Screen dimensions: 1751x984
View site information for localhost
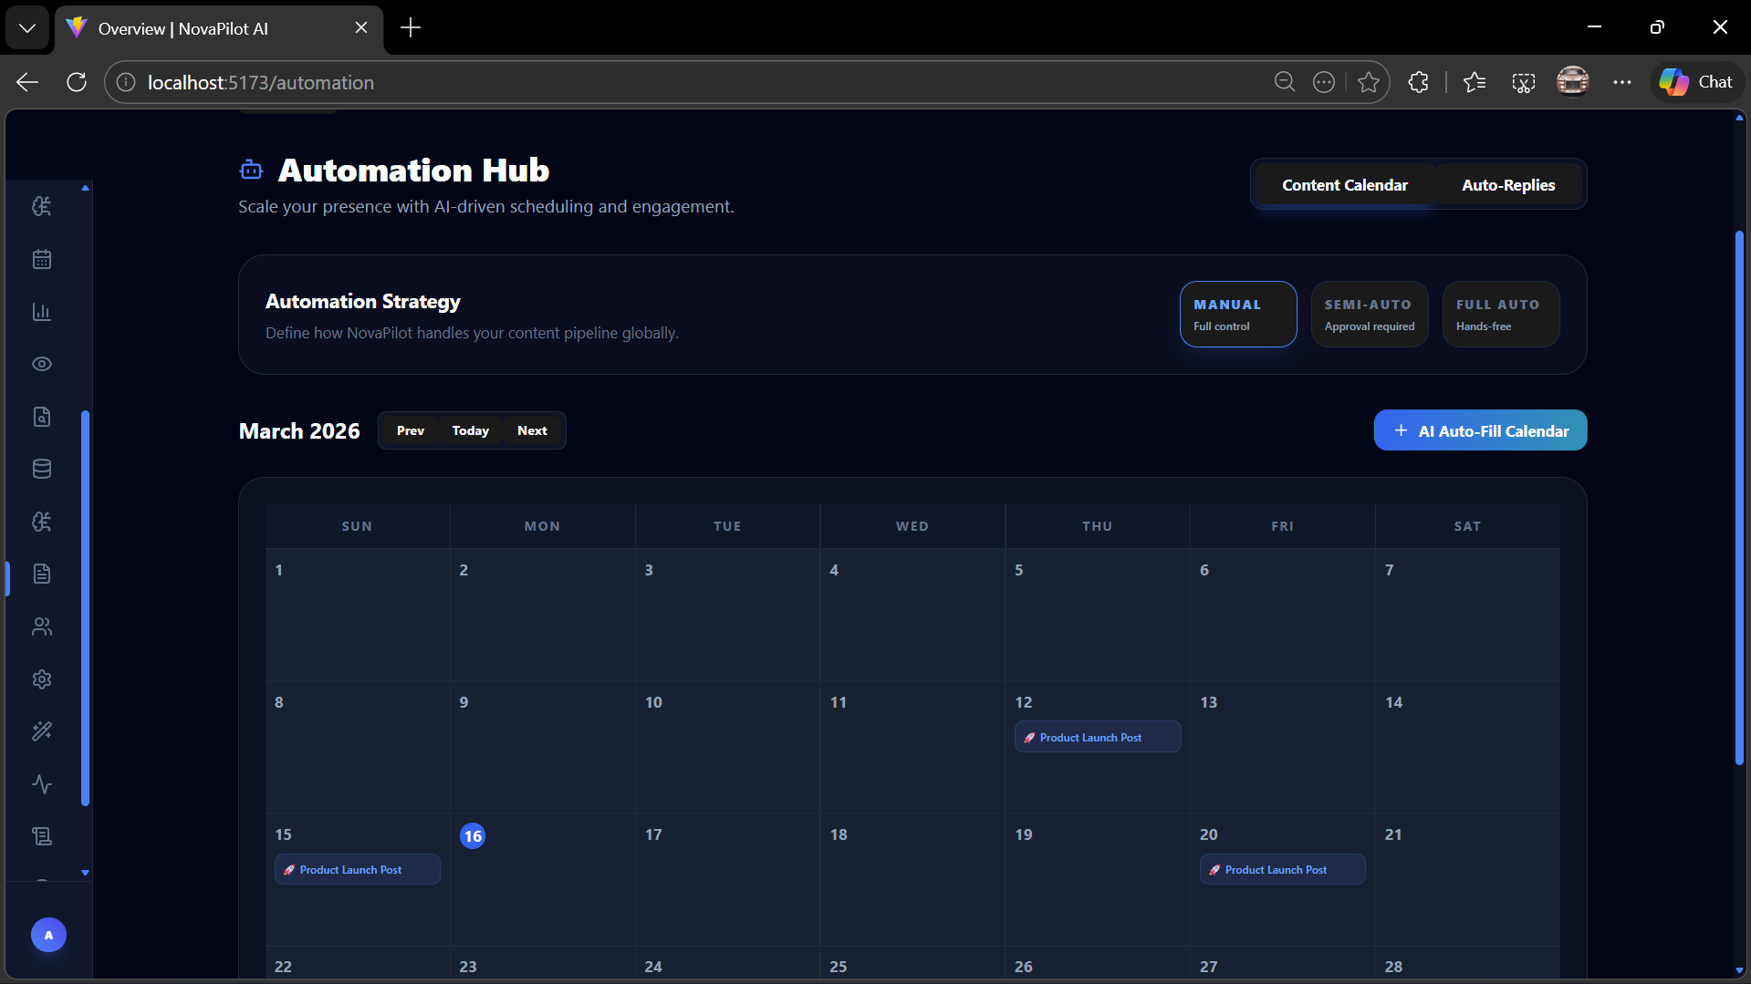[127, 82]
